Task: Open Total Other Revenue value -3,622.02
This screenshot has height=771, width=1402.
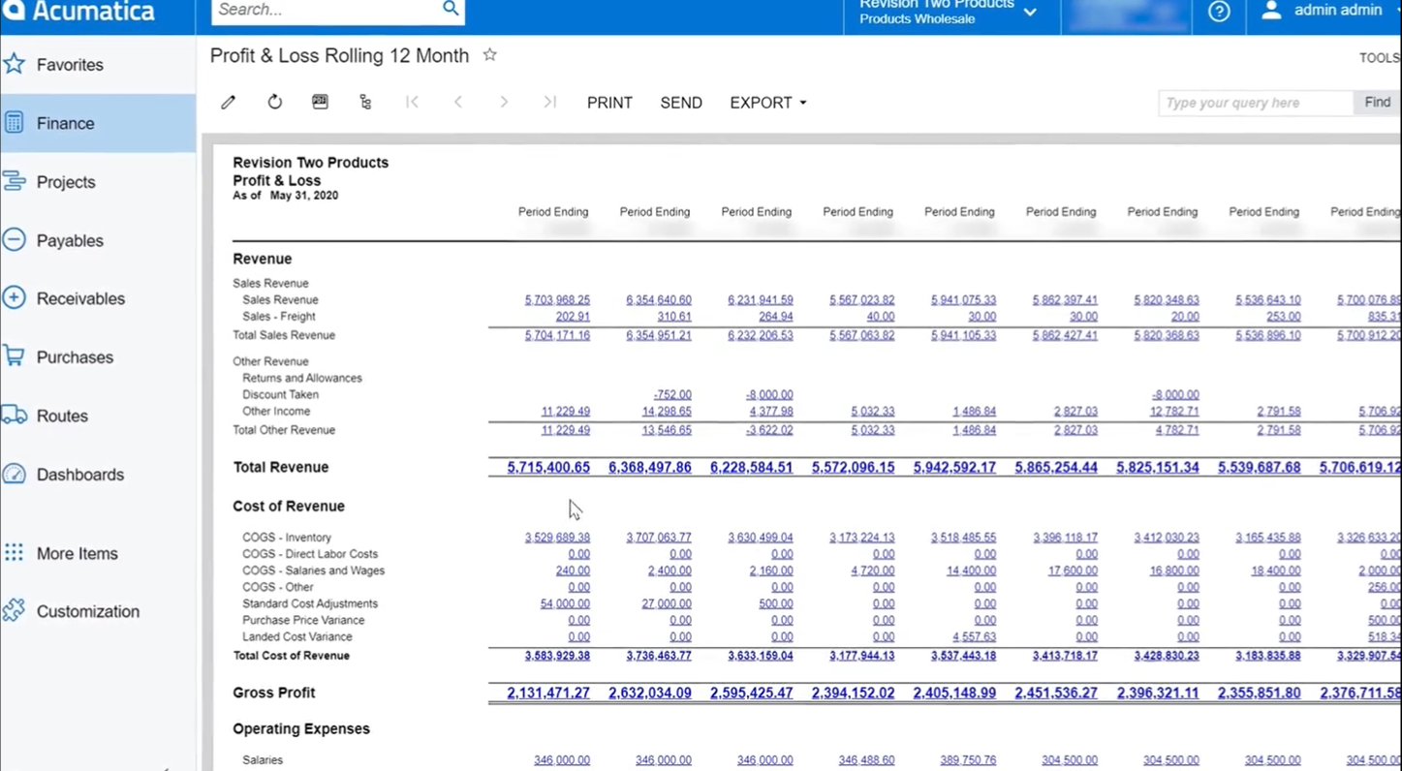Action: pyautogui.click(x=769, y=430)
